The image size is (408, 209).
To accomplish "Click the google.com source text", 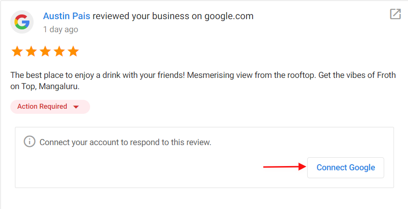I will pos(229,16).
